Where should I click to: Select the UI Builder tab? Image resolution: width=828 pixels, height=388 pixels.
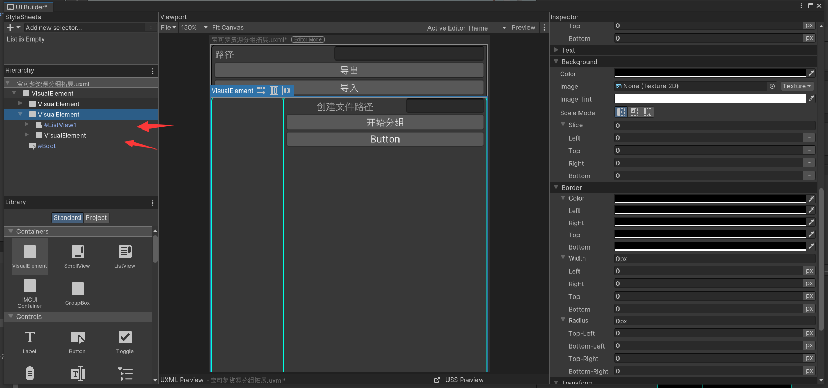[27, 7]
